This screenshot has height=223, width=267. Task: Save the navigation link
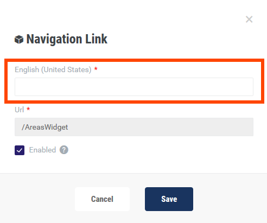[169, 199]
